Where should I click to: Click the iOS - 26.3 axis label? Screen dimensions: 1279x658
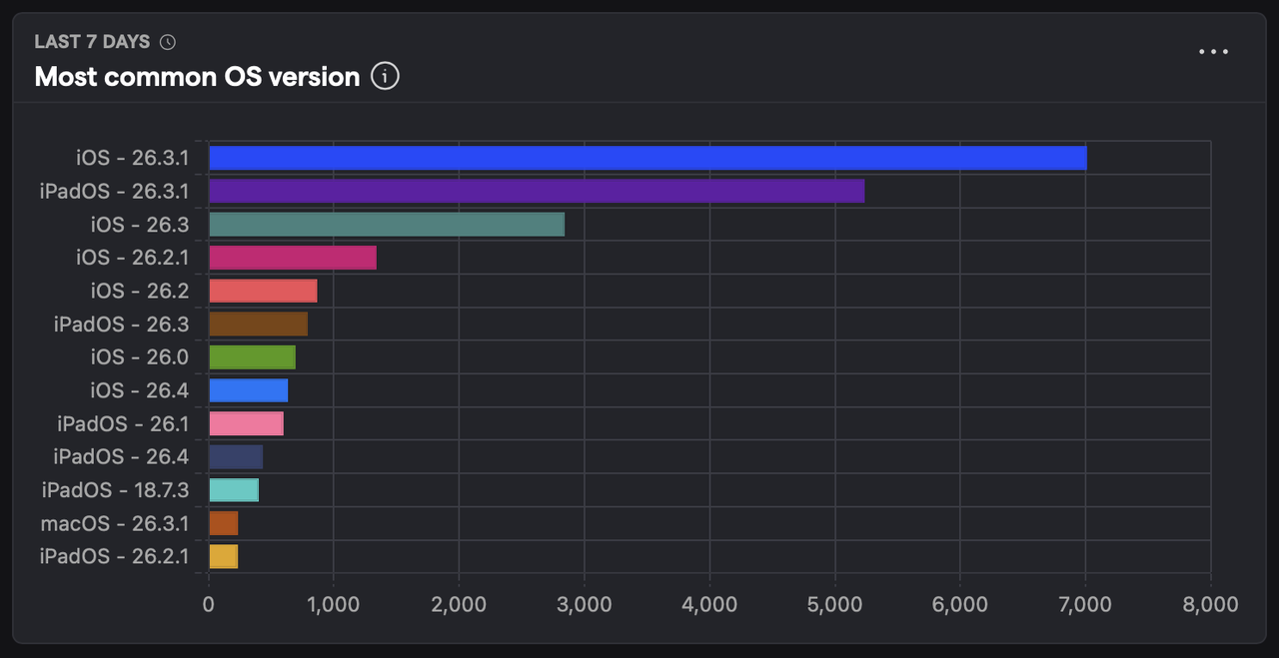point(139,225)
